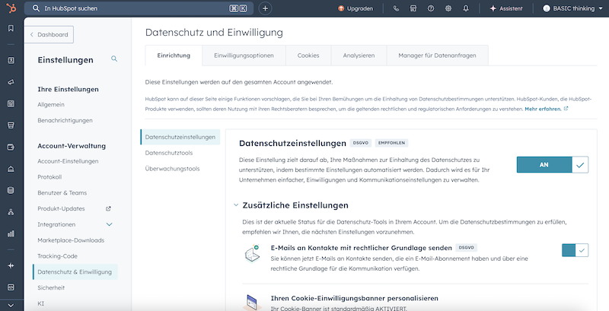Viewport: 609px width, 311px height.
Task: Open the Breeze AI sparkle icon in left rail
Action: (x=11, y=265)
